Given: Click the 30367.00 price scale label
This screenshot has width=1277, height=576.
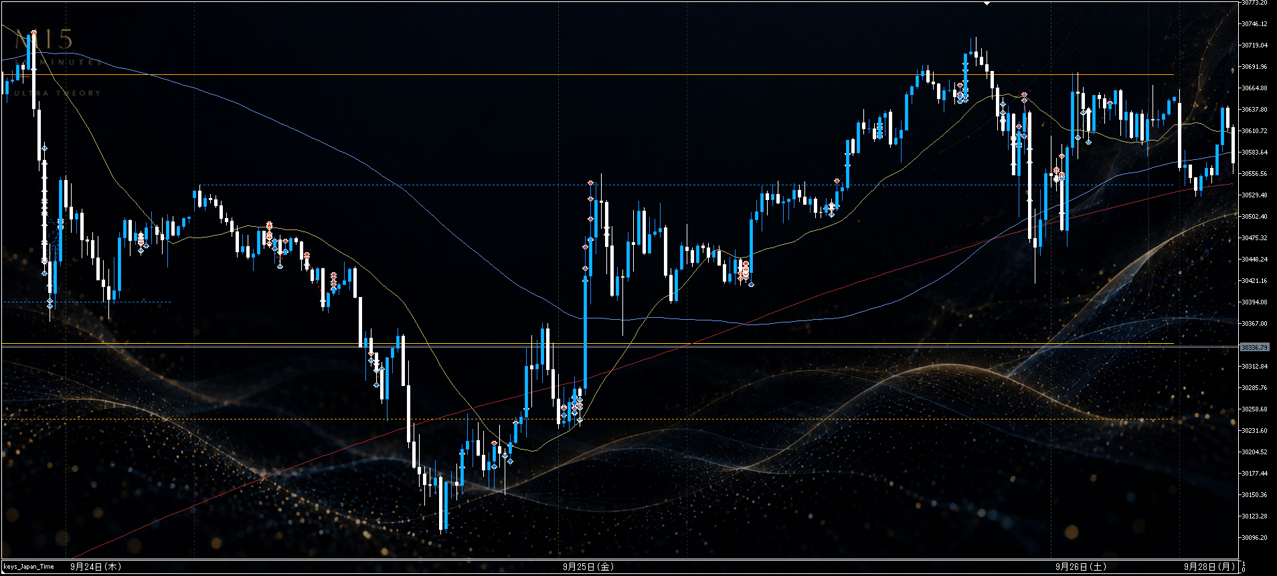Looking at the screenshot, I should pos(1254,324).
